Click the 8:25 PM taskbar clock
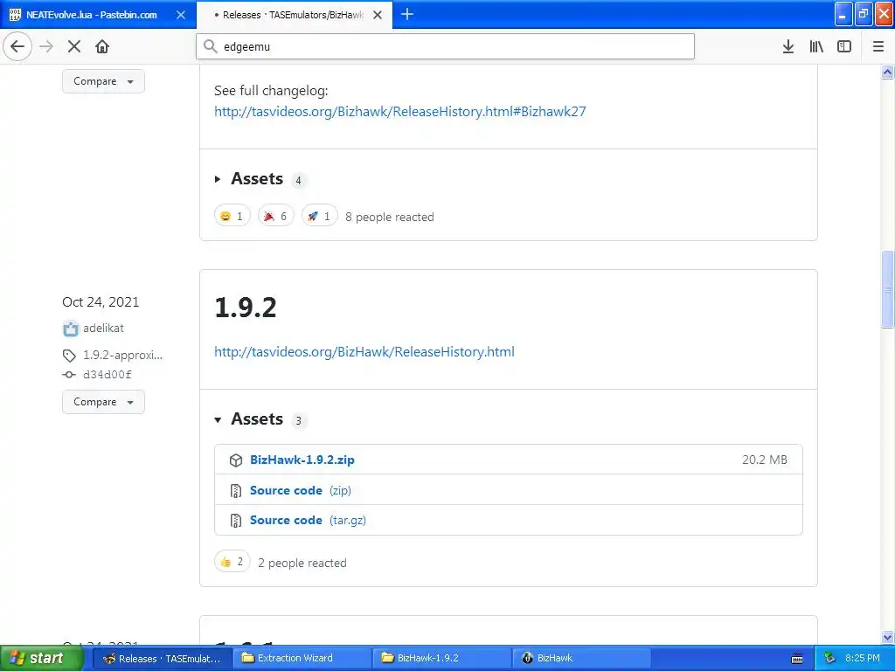 pyautogui.click(x=863, y=658)
